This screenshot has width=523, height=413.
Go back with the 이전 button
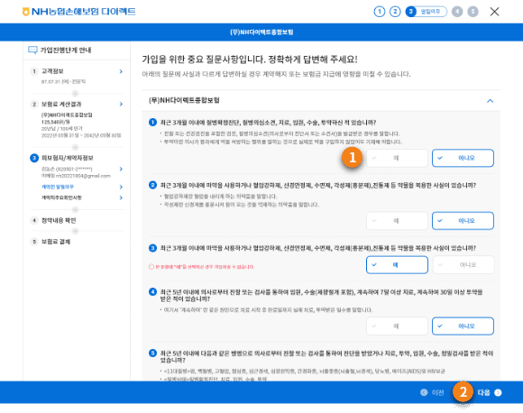[432, 392]
